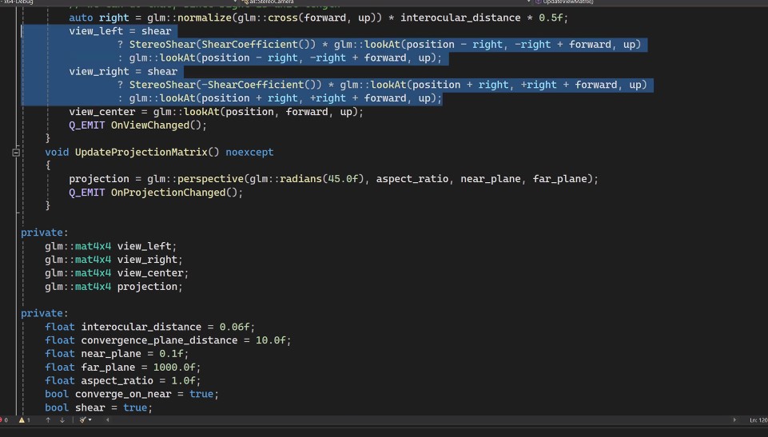
Task: Go to previous issue with up arrow
Action: (48, 419)
